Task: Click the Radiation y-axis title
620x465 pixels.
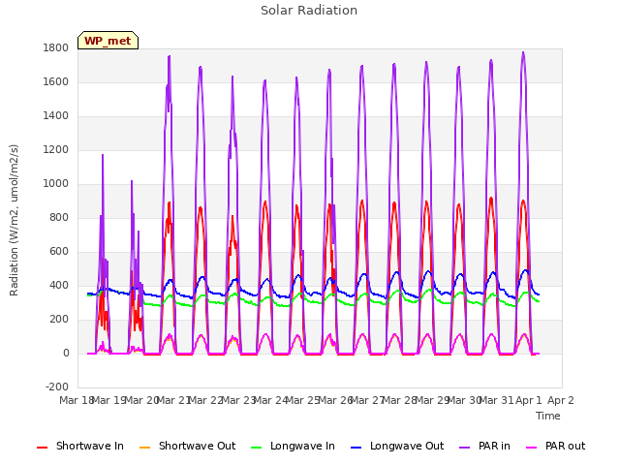Action: [14, 220]
